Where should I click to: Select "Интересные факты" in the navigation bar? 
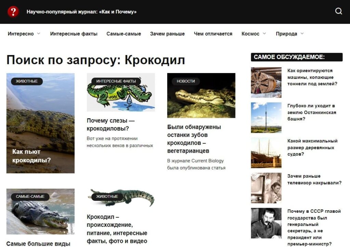pyautogui.click(x=73, y=34)
